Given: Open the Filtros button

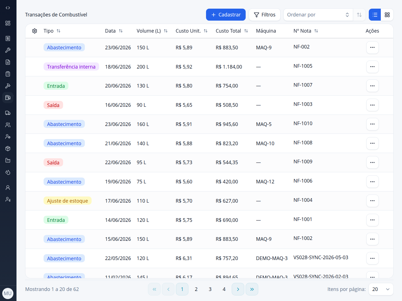Looking at the screenshot, I should point(265,15).
